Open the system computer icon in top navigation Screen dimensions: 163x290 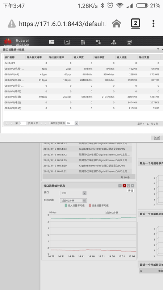[129, 42]
